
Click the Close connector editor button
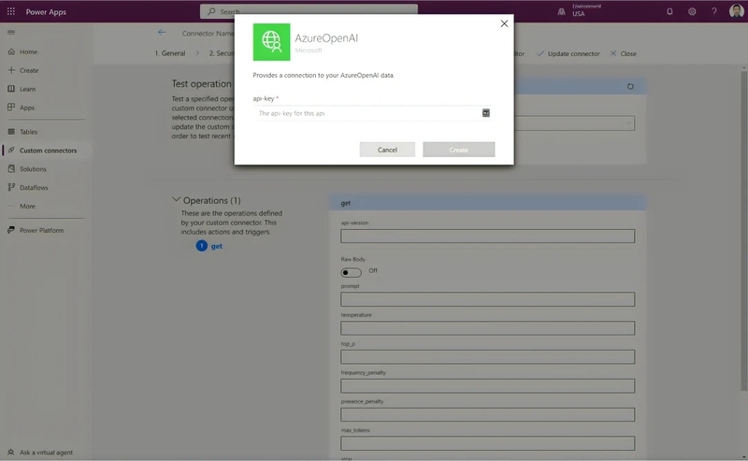click(x=623, y=53)
